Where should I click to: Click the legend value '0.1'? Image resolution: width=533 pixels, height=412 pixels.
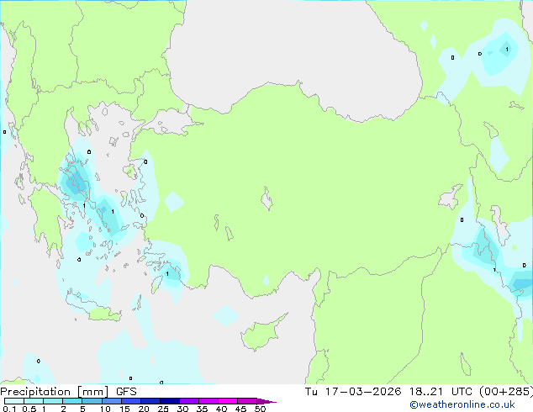(9, 409)
